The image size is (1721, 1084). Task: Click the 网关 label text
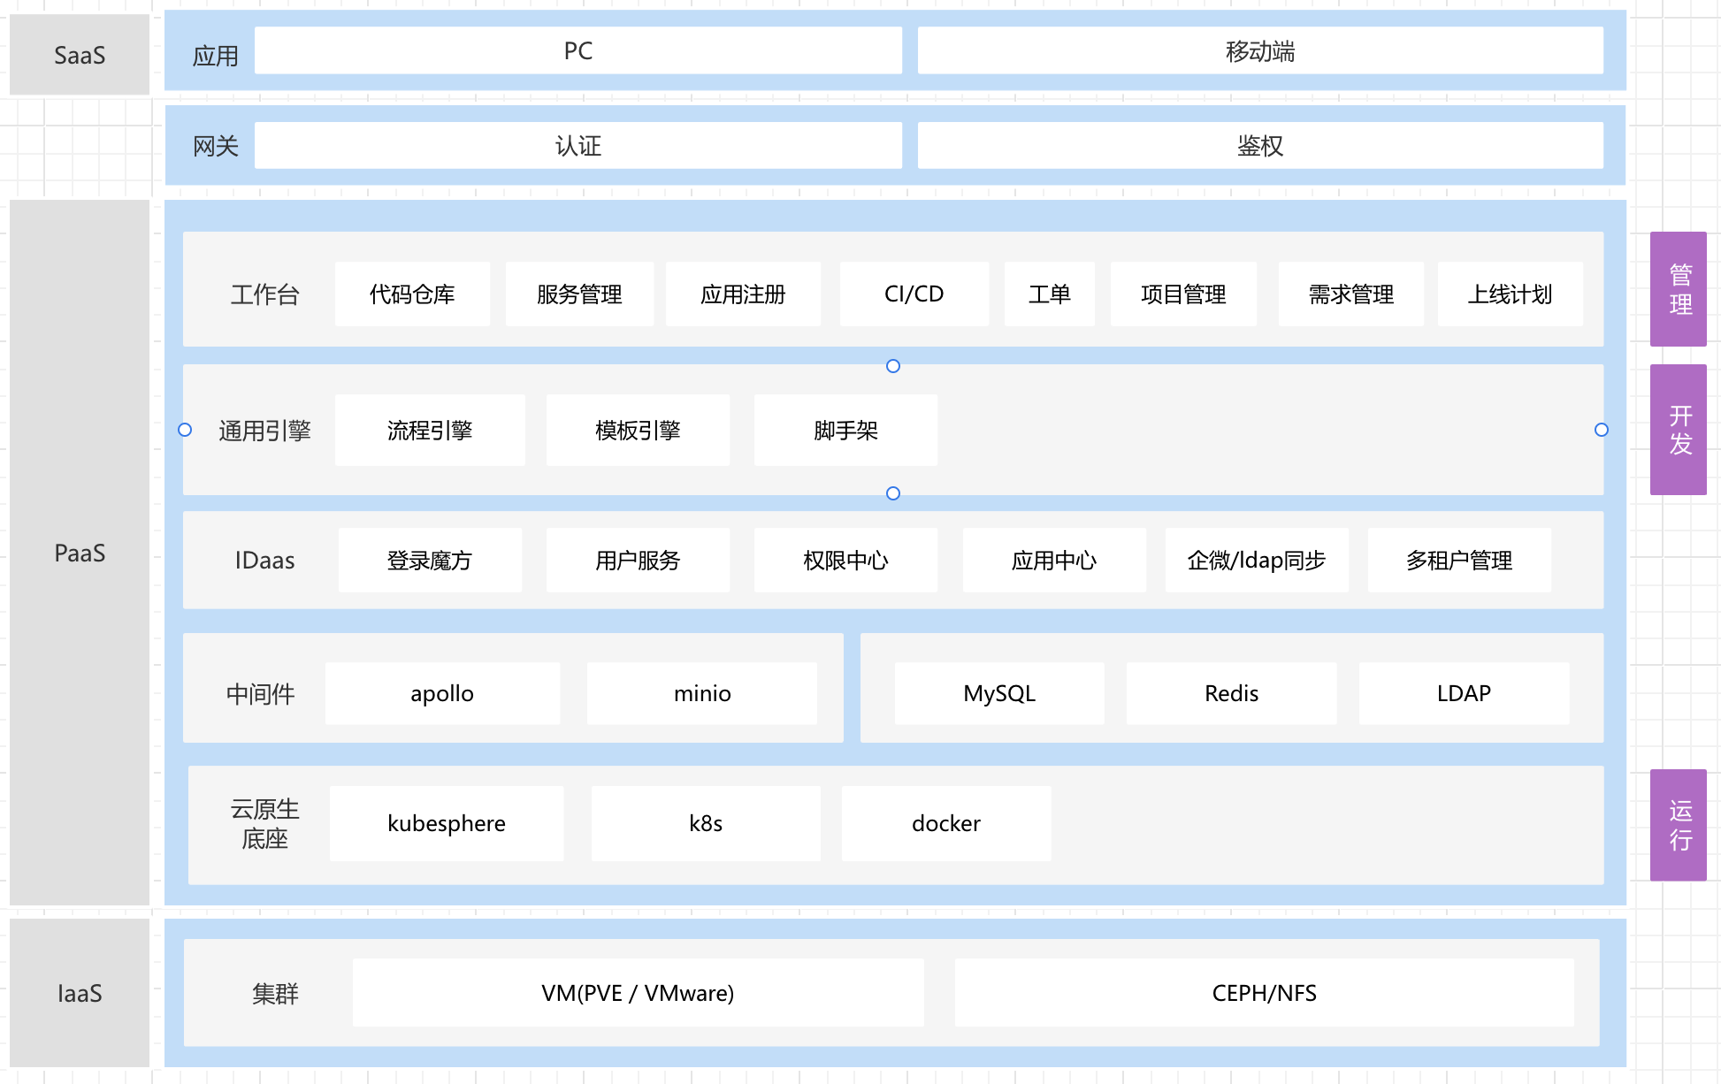click(x=216, y=146)
